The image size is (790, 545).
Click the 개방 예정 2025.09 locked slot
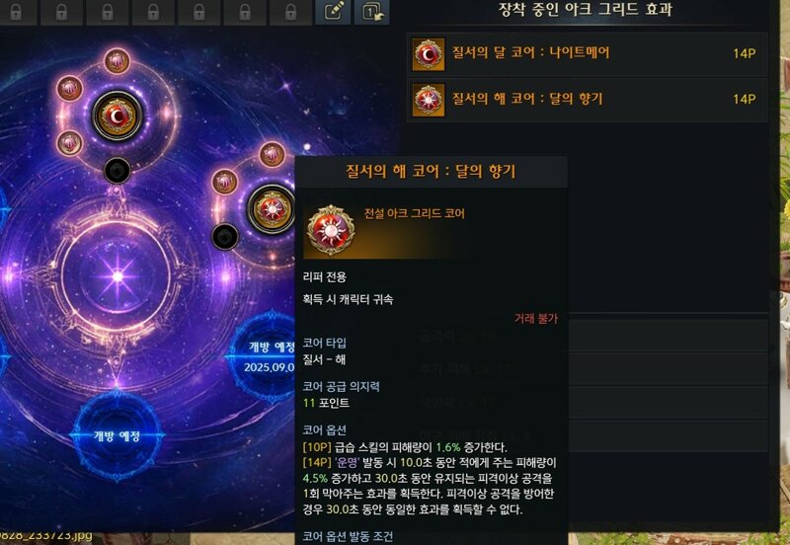[x=266, y=356]
